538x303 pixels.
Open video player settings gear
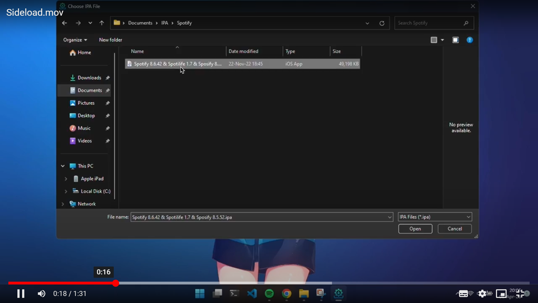pos(482,294)
